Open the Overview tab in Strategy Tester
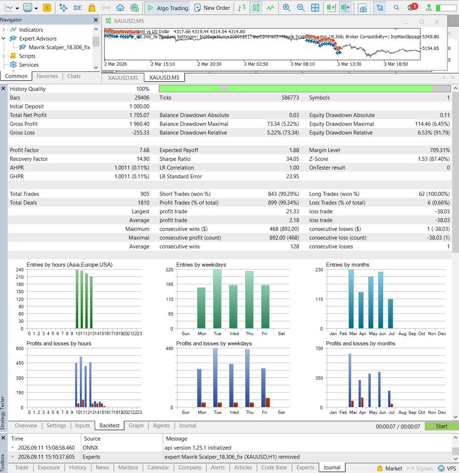Screen dimensions: 459x473 (26, 425)
